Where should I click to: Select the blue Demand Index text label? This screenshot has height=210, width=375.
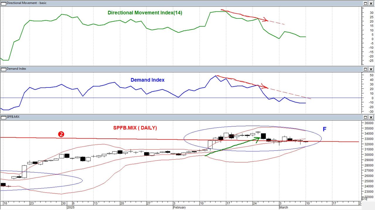147,80
